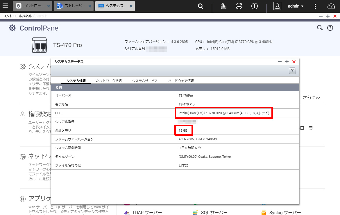Search within Control Panel window
340x215 pixels.
point(320,28)
